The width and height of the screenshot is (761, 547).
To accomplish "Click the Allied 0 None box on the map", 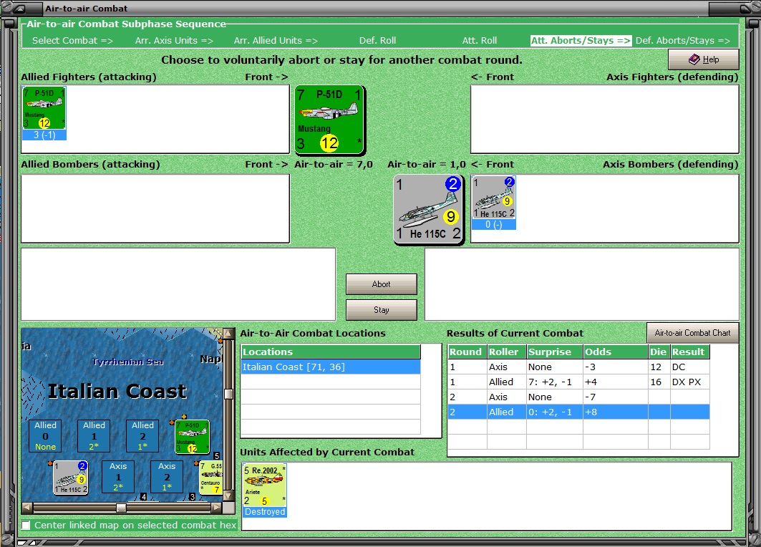I will (x=45, y=436).
